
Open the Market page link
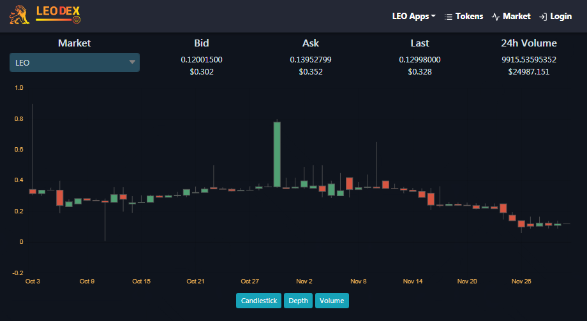point(511,17)
